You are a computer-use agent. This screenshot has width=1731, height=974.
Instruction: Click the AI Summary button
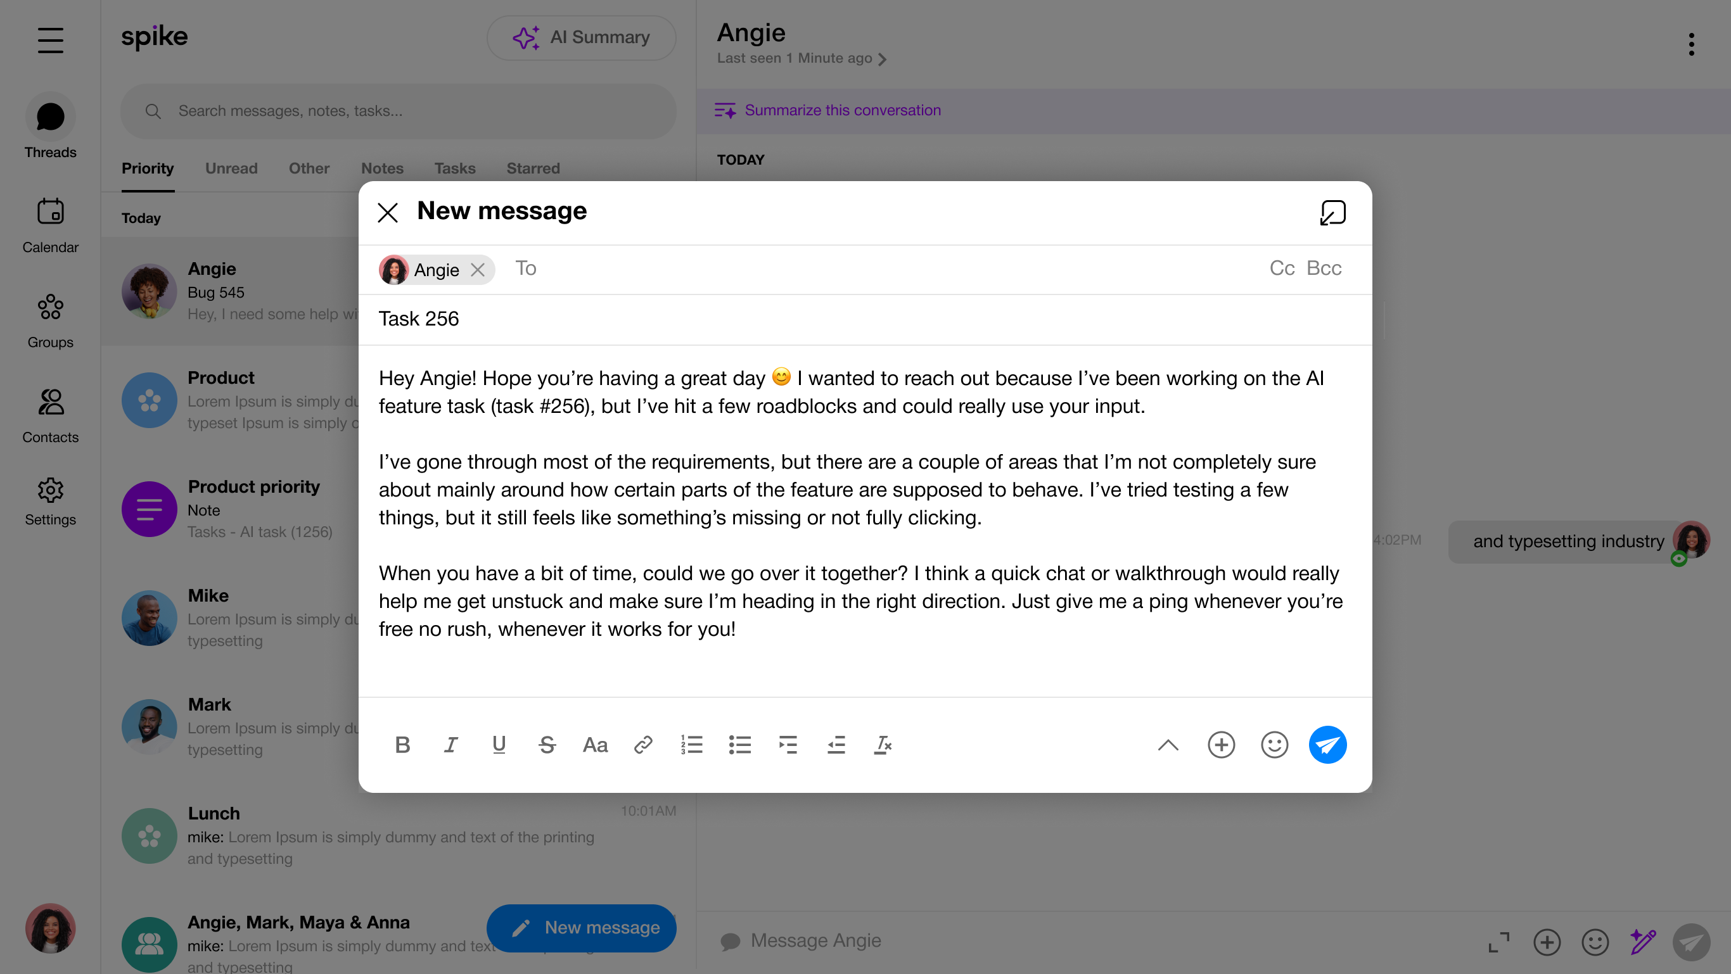[x=581, y=37]
